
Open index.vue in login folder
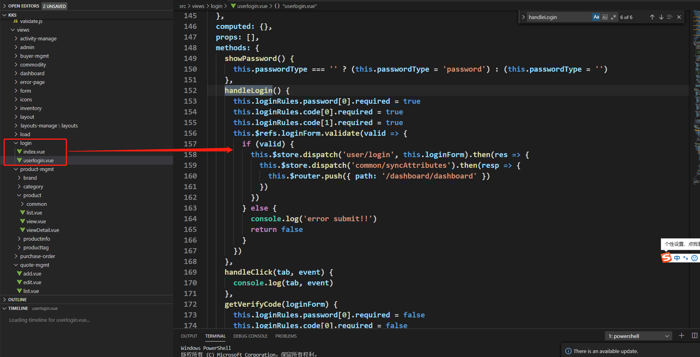[x=34, y=152]
